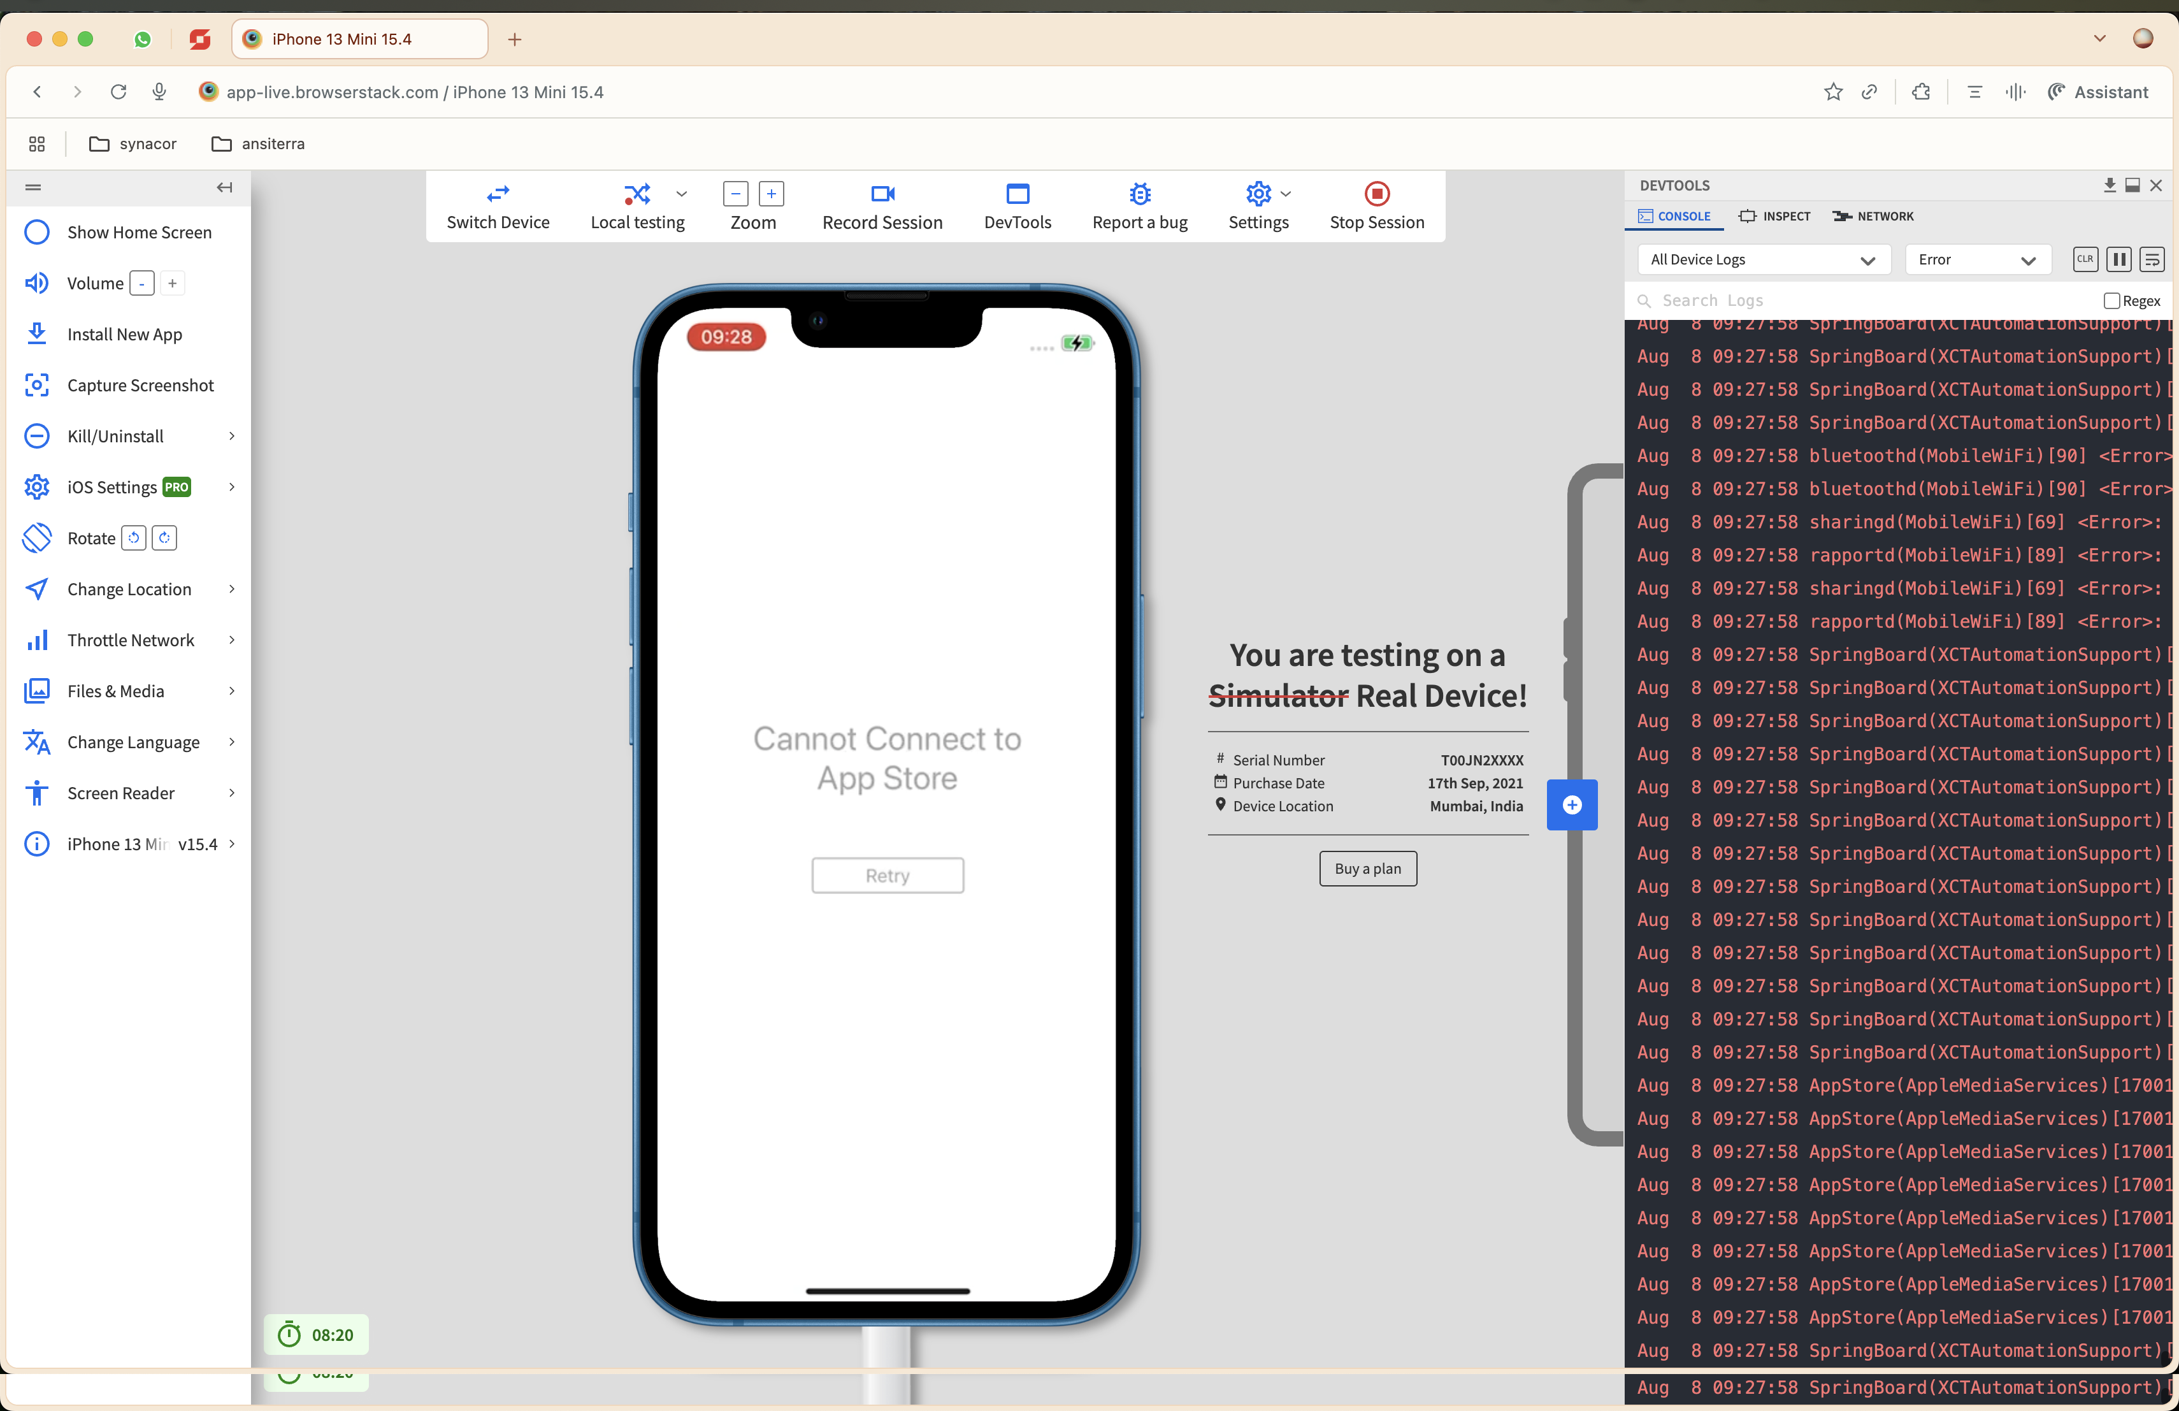This screenshot has width=2179, height=1411.
Task: Increase volume with the plus button
Action: [x=172, y=284]
